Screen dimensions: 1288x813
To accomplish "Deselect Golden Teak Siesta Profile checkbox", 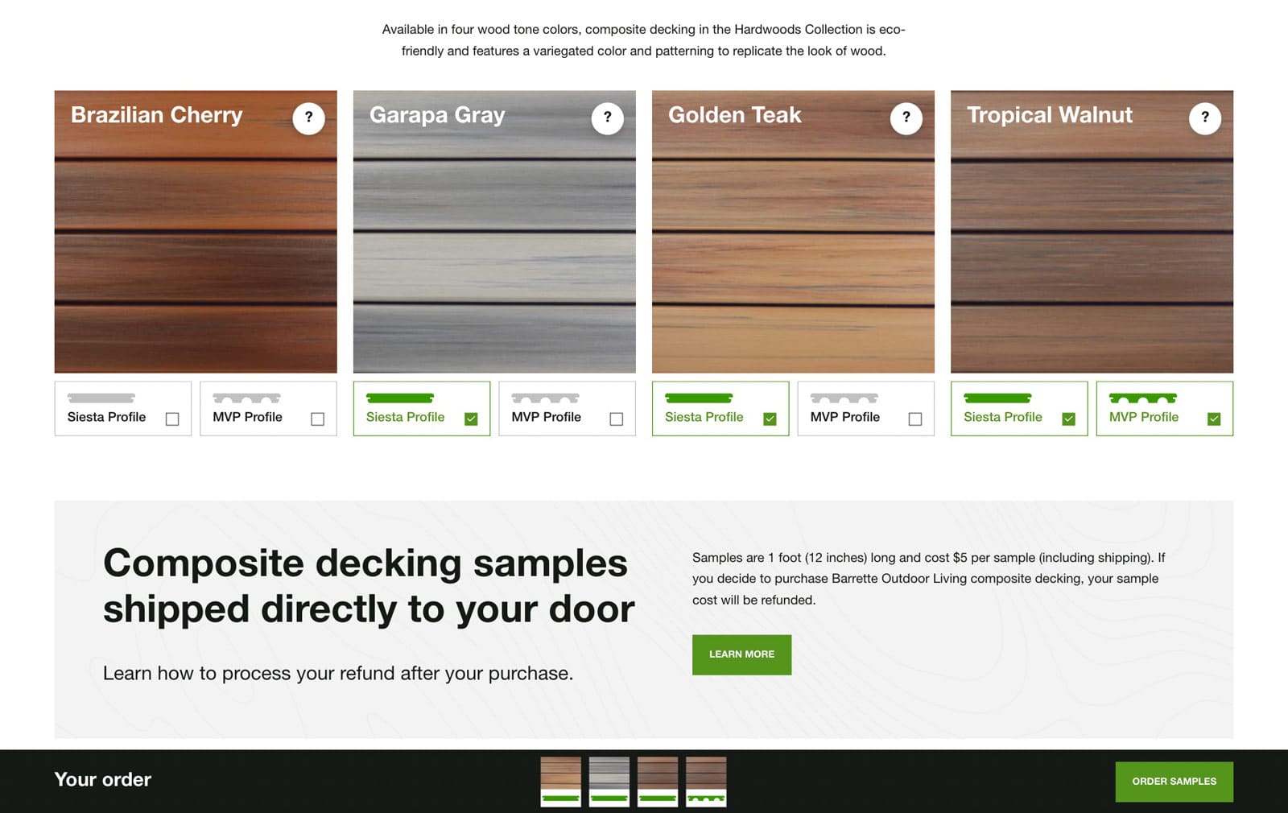I will [x=770, y=419].
